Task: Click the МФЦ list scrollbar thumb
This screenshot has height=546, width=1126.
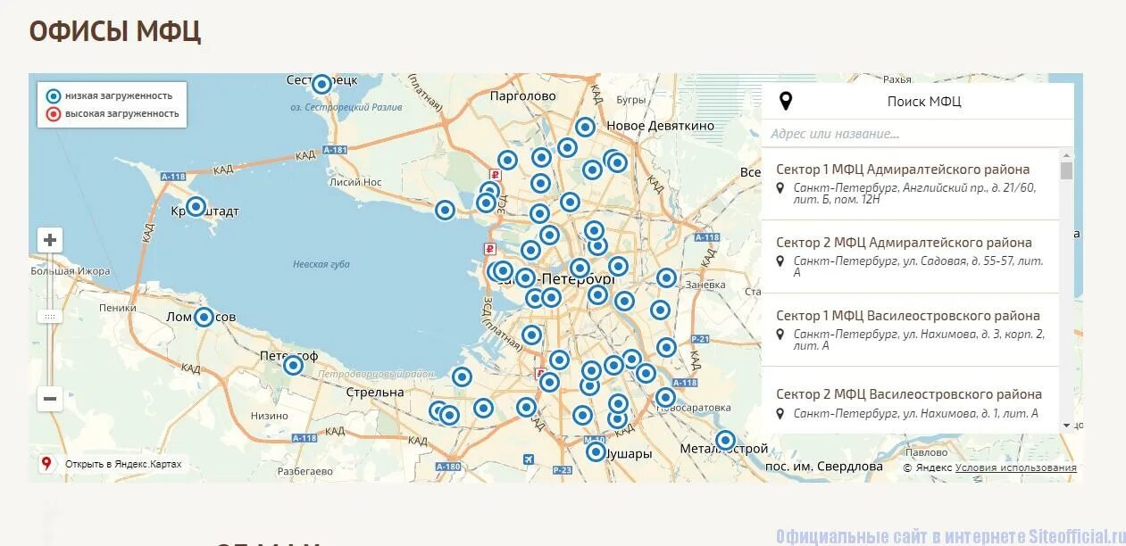Action: (x=1066, y=170)
